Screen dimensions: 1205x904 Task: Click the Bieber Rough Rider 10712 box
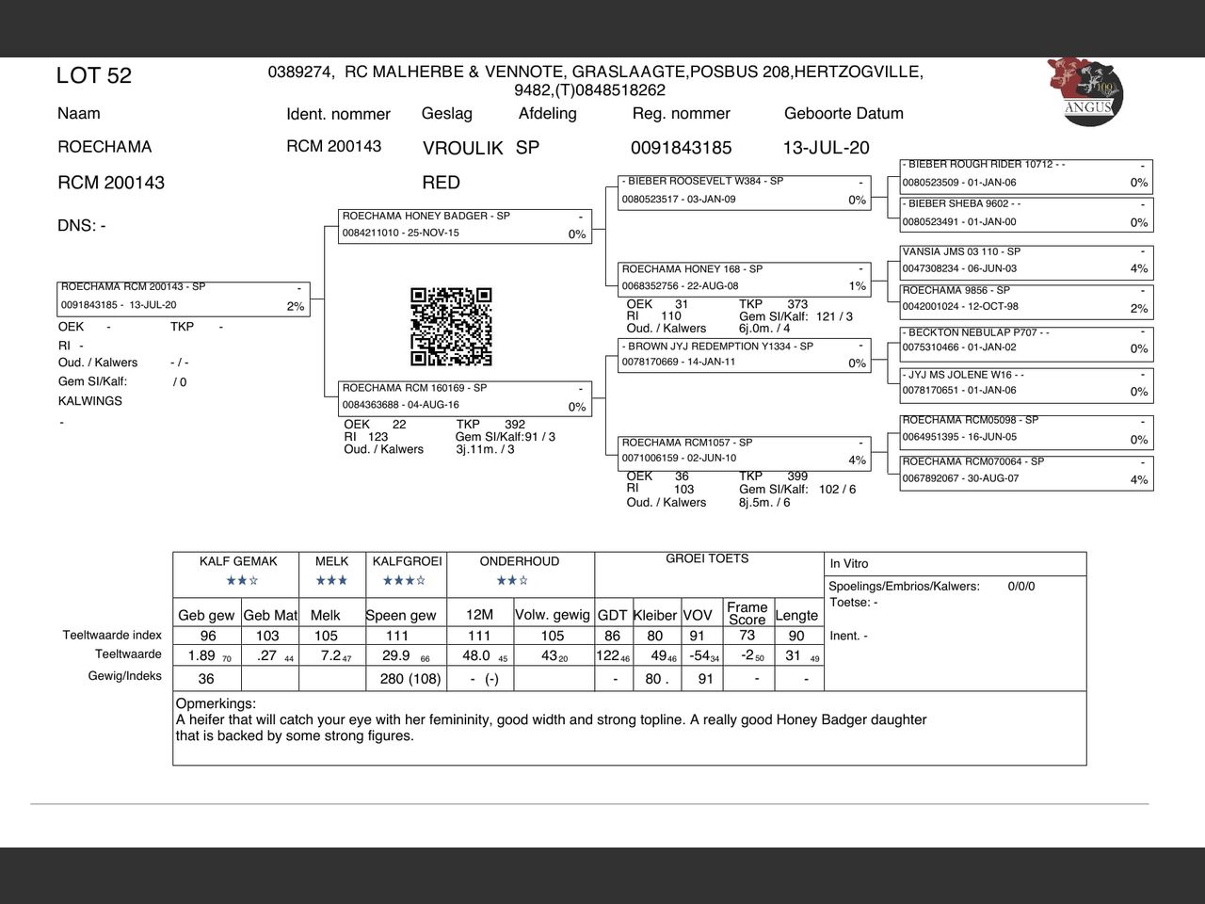[1025, 175]
